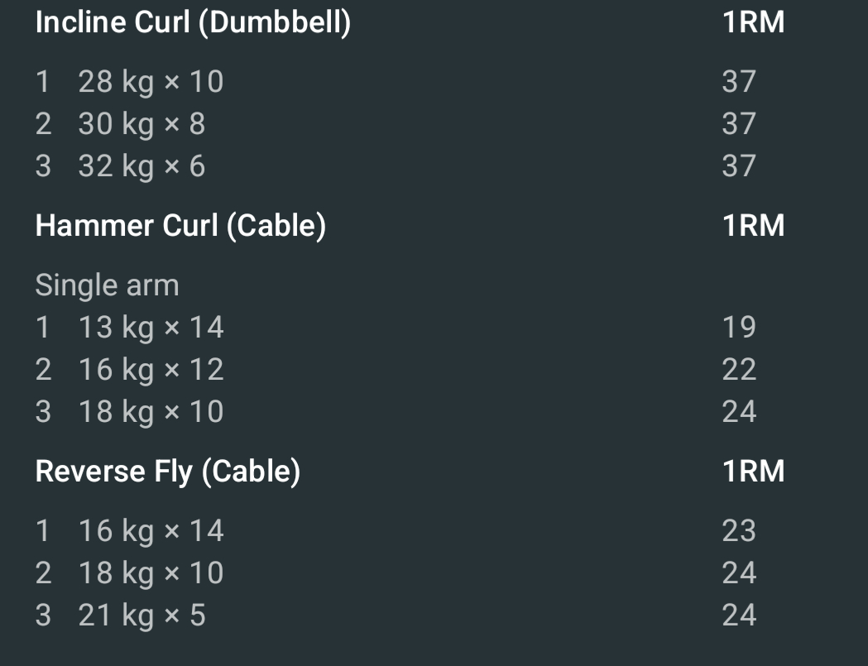Click the 1RM header beside Reverse Fly
The image size is (868, 666).
pos(753,471)
